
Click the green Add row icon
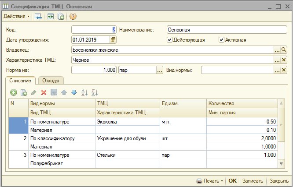pos(14,92)
